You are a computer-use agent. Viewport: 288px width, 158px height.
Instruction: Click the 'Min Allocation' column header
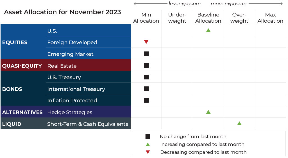(146, 18)
